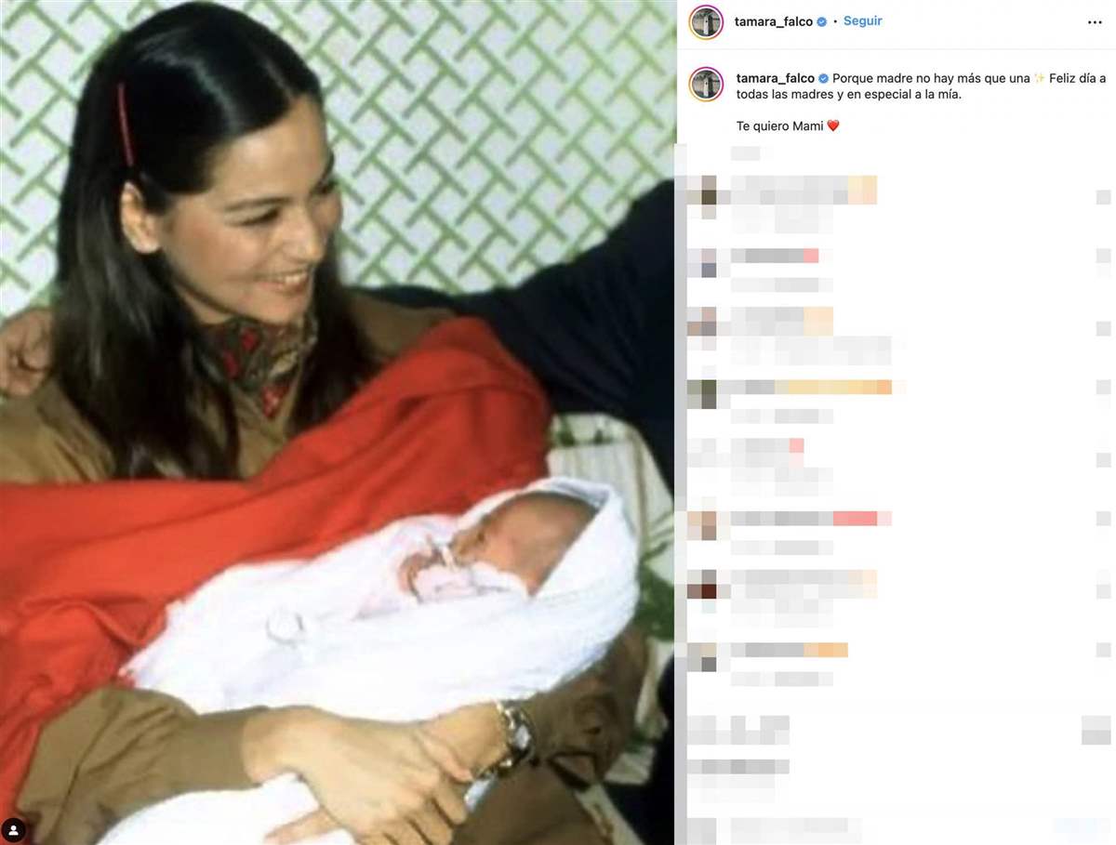
Task: Save post with blurred bookmark icon
Action: [x=1096, y=730]
